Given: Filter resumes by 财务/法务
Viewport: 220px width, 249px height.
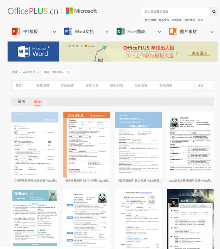Looking at the screenshot, I should (x=43, y=85).
